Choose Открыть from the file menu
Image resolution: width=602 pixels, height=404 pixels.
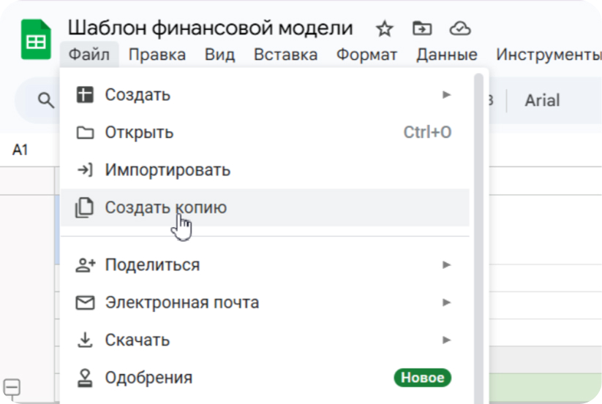139,133
